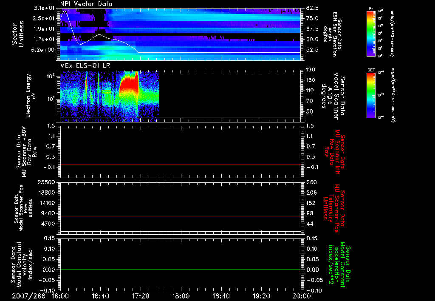Click the "52.5" elevation angle tick
The height and width of the screenshot is (301, 435).
pos(312,50)
